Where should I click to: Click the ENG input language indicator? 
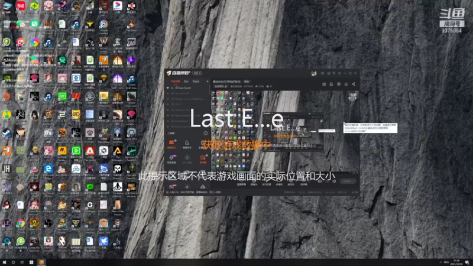pyautogui.click(x=446, y=262)
